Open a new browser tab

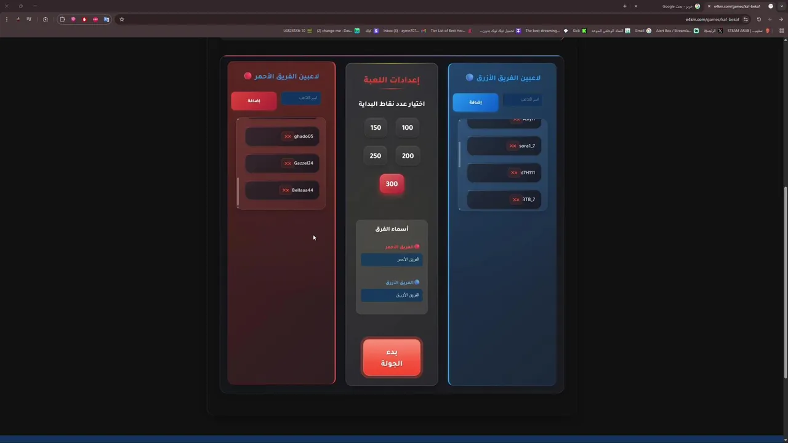pyautogui.click(x=624, y=6)
